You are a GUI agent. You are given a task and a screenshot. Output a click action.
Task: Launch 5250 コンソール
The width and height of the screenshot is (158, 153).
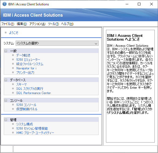pos(26,105)
